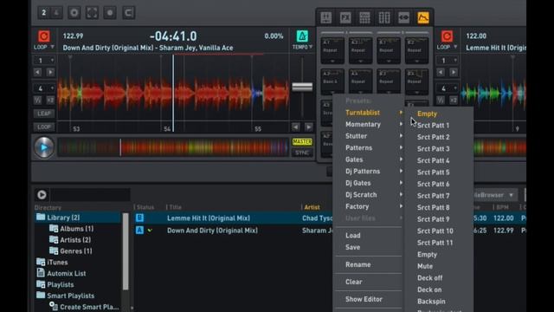Double deck B loop length with x2
554x312 pixels.
(x=454, y=101)
